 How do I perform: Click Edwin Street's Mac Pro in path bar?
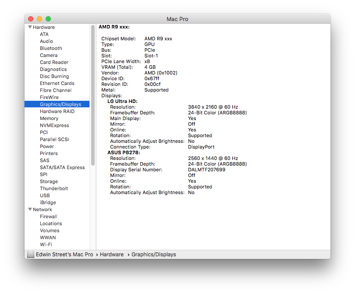[x=64, y=255]
